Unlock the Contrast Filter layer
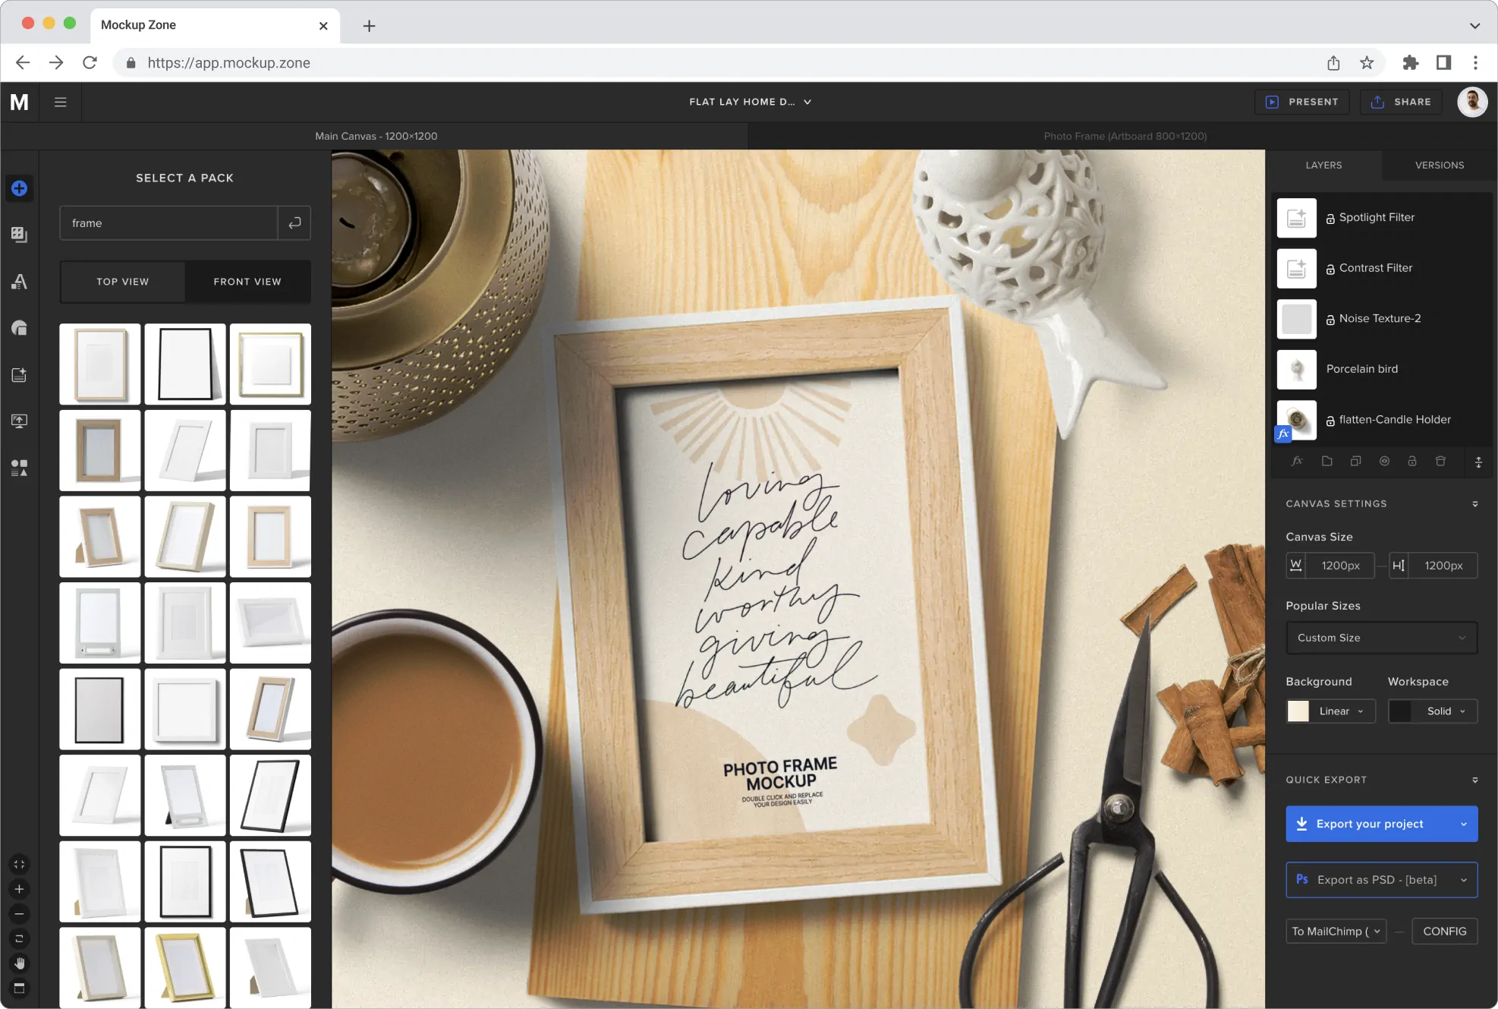This screenshot has width=1498, height=1009. click(x=1330, y=268)
